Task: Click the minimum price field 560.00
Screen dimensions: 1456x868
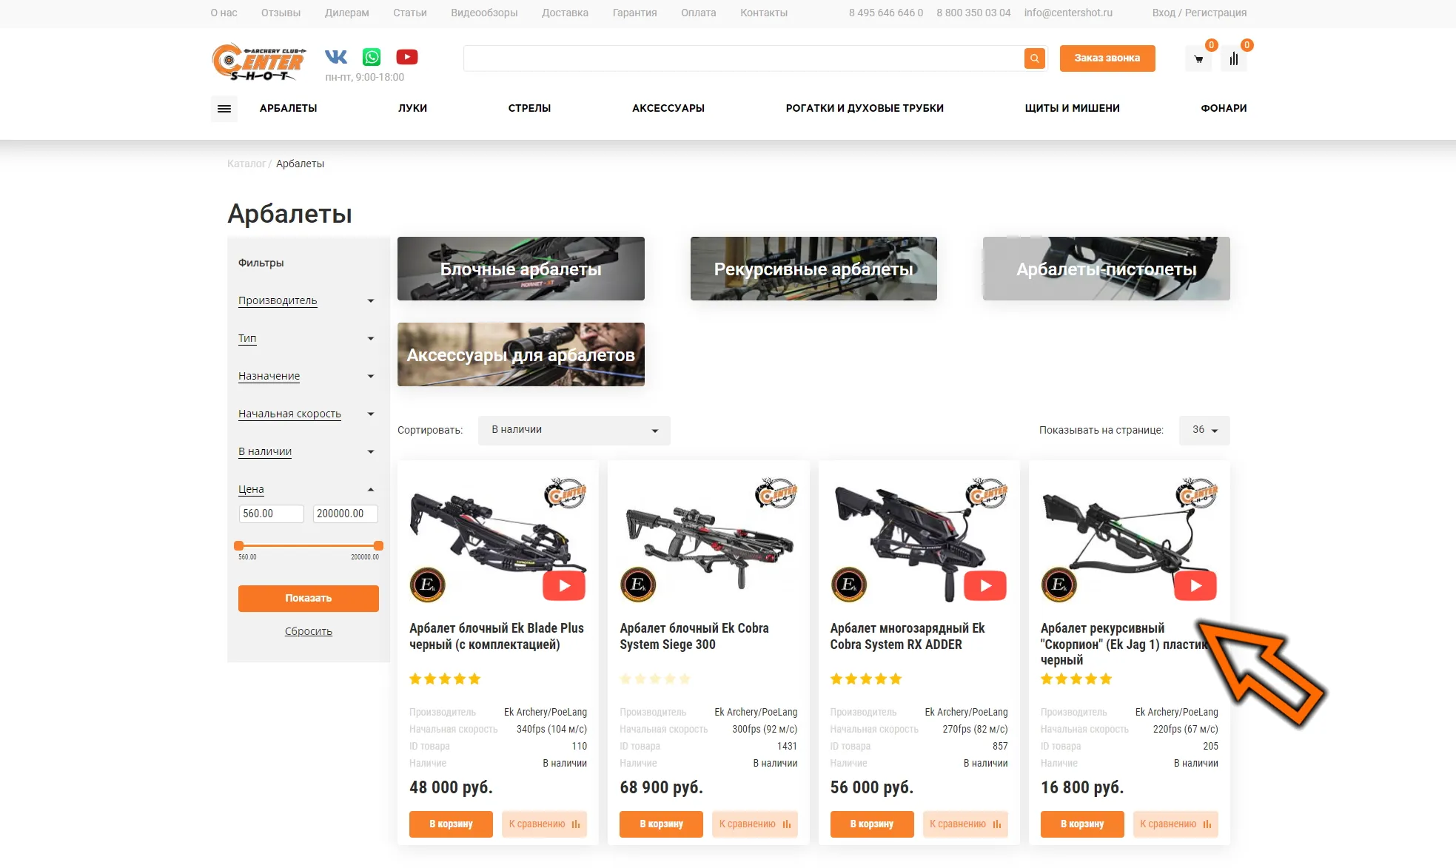Action: point(271,514)
